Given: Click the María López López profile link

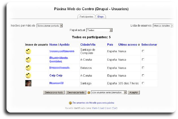Looking at the screenshot, I should tap(101, 108).
